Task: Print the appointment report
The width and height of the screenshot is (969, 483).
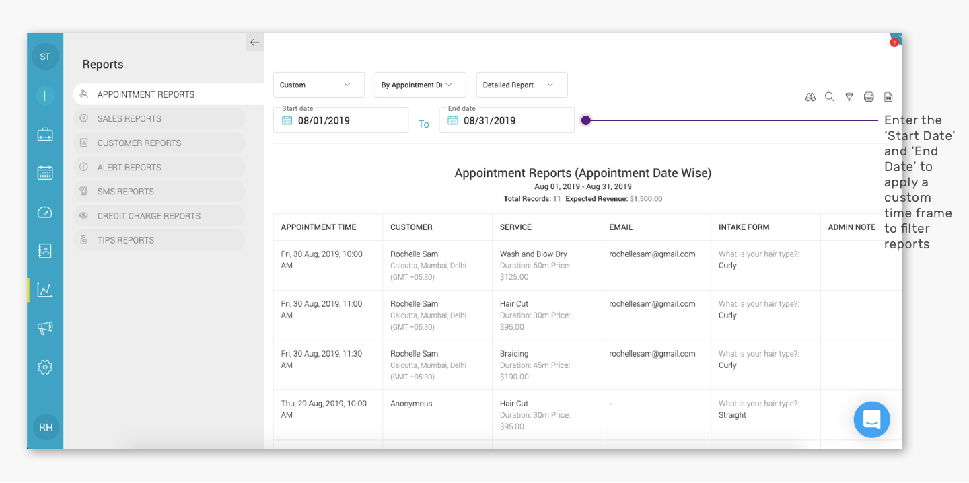Action: click(869, 97)
